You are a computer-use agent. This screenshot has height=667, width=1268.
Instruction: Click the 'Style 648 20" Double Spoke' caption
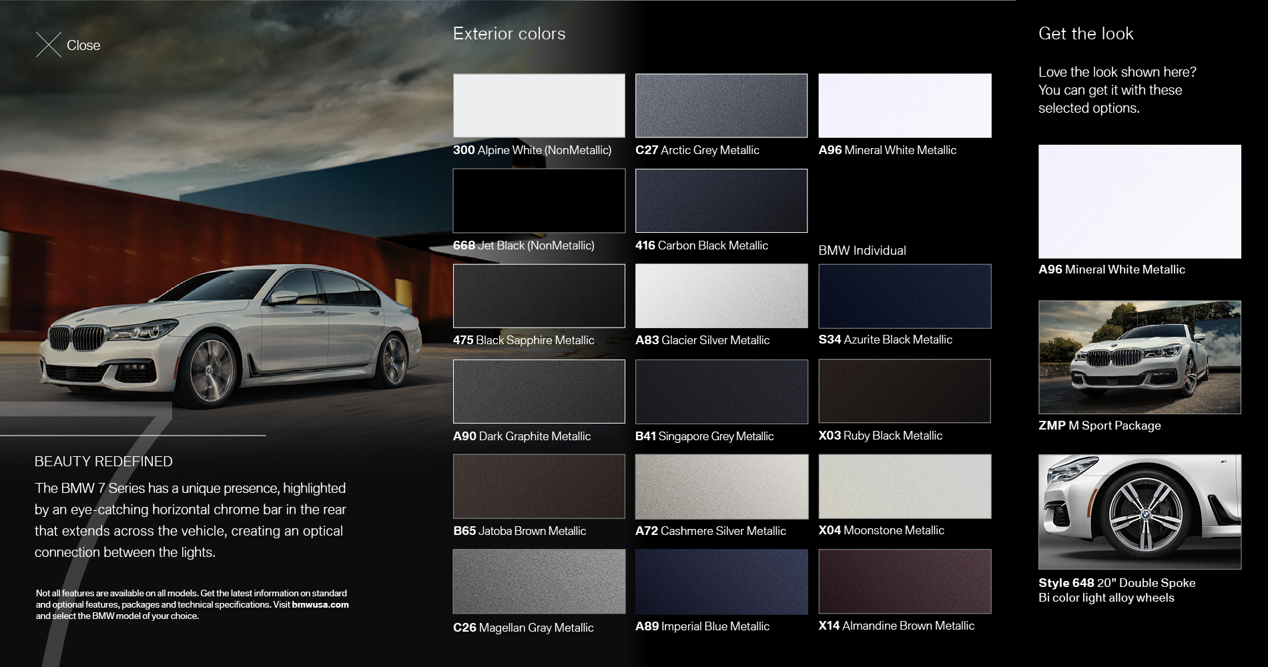[1117, 583]
